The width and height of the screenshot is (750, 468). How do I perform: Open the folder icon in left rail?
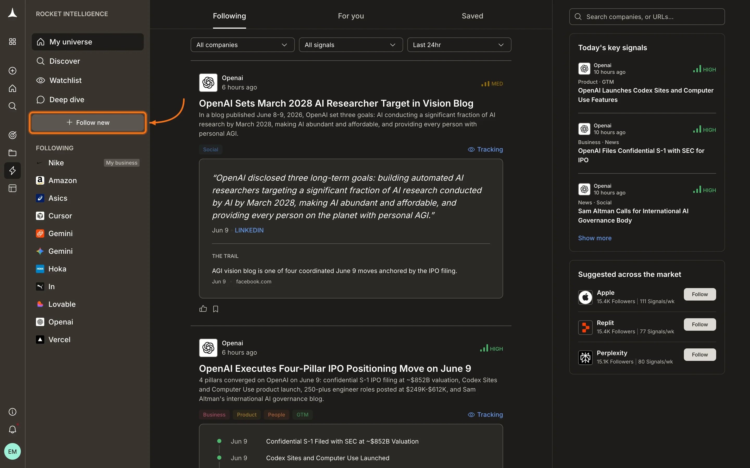coord(12,153)
